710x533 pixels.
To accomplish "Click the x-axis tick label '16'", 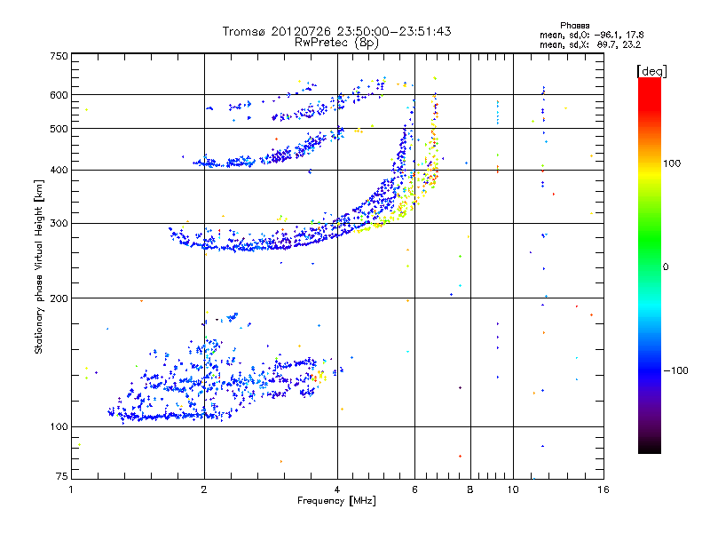I will click(x=603, y=489).
